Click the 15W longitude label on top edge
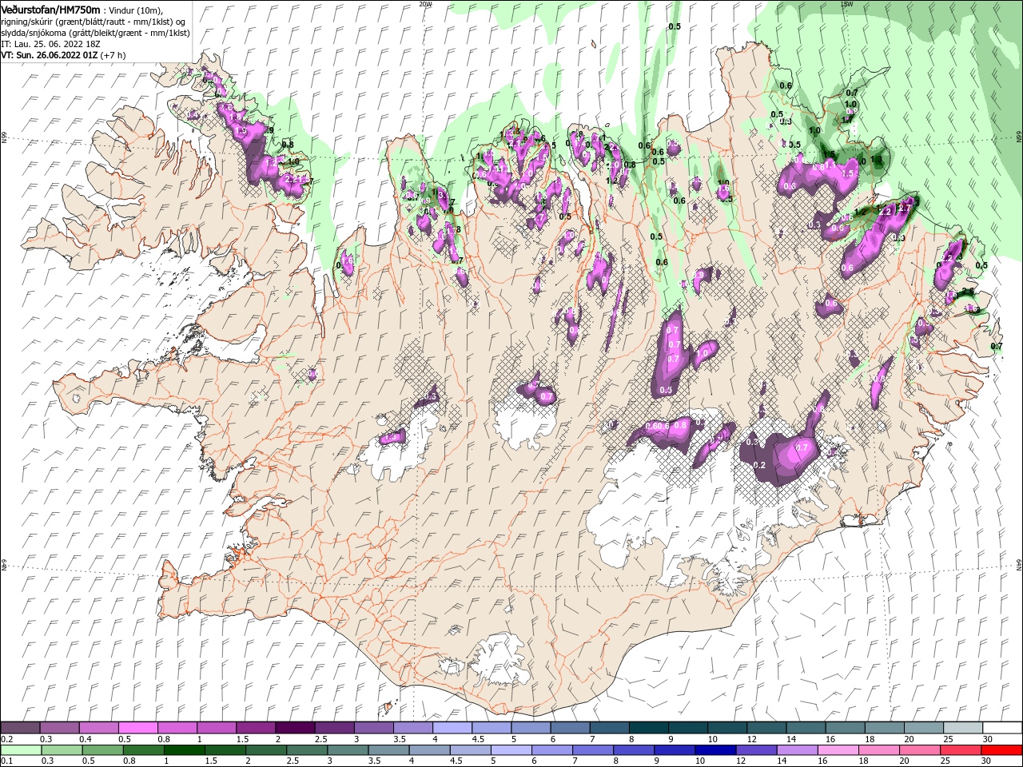This screenshot has height=767, width=1023. 847,4
